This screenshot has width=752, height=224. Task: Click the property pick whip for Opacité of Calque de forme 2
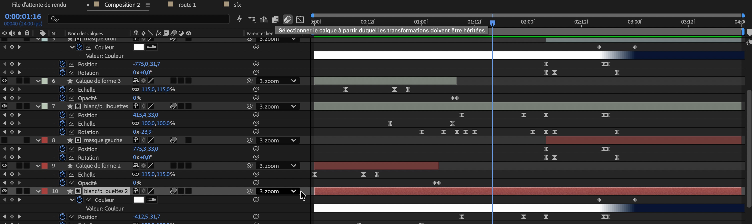tap(256, 183)
